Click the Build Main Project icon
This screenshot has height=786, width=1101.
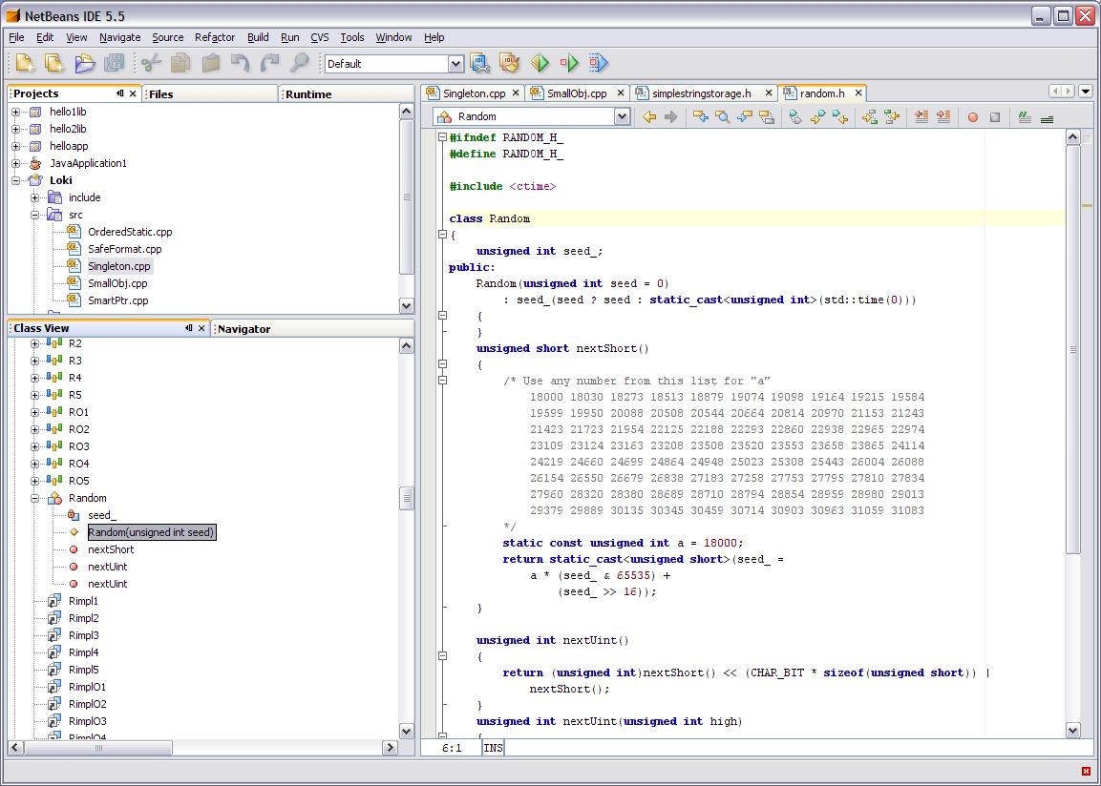[x=479, y=63]
